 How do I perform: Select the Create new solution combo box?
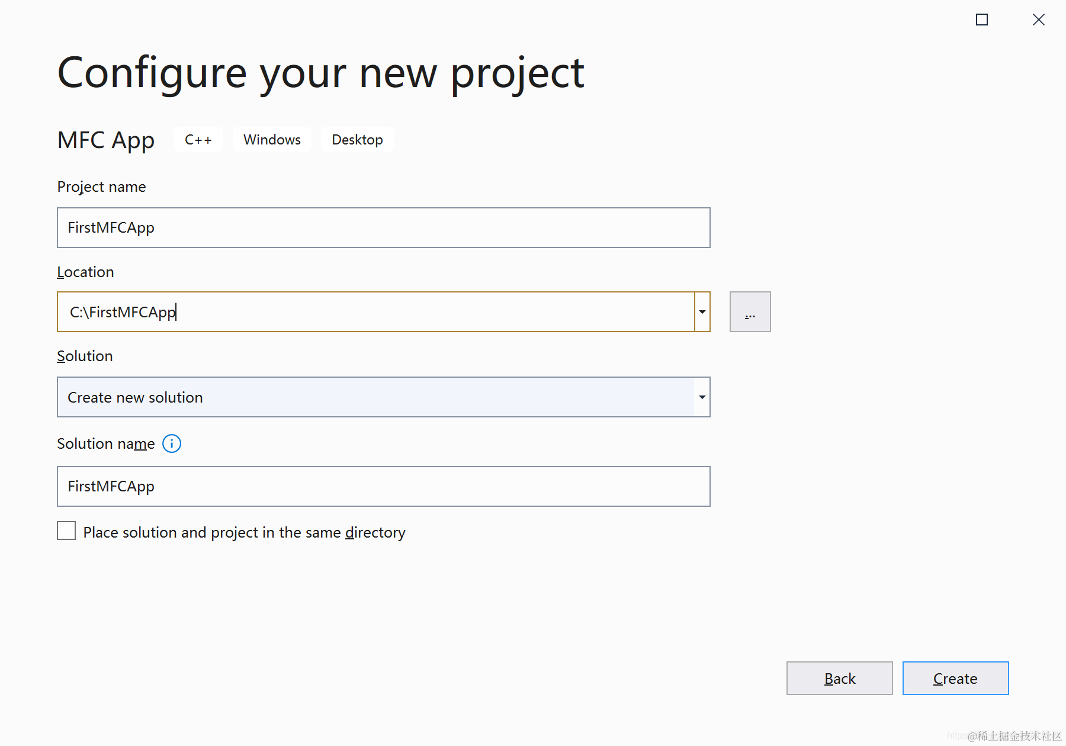point(375,397)
